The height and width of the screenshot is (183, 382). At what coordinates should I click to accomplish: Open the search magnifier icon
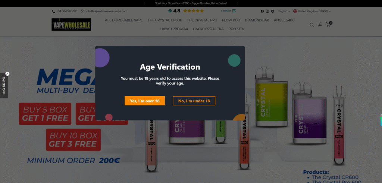(311, 25)
